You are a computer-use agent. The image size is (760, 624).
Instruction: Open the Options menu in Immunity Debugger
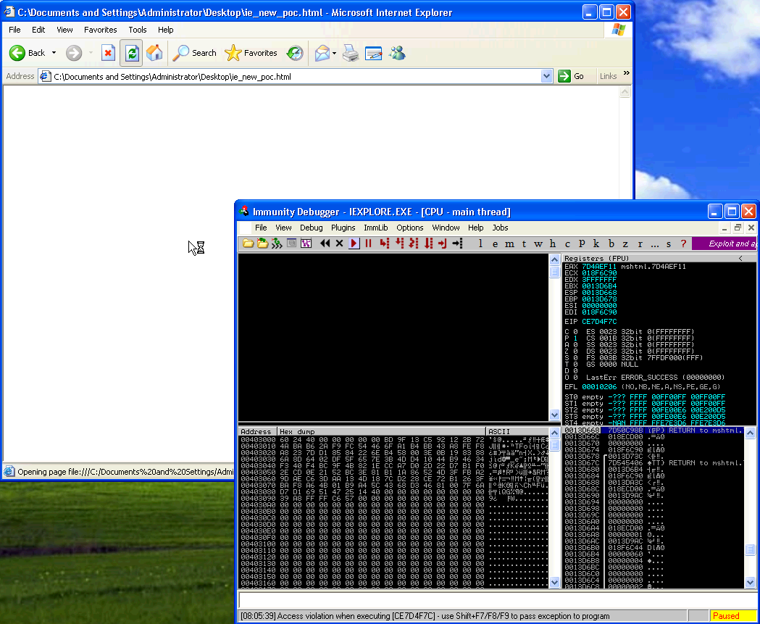point(409,228)
